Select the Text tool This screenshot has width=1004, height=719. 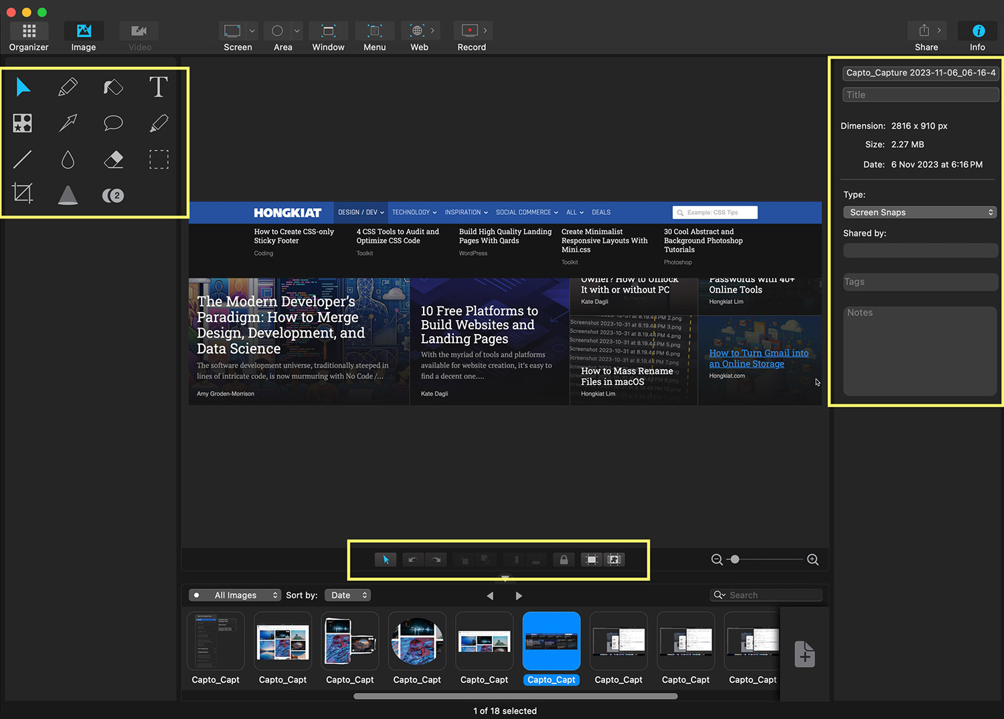point(159,87)
